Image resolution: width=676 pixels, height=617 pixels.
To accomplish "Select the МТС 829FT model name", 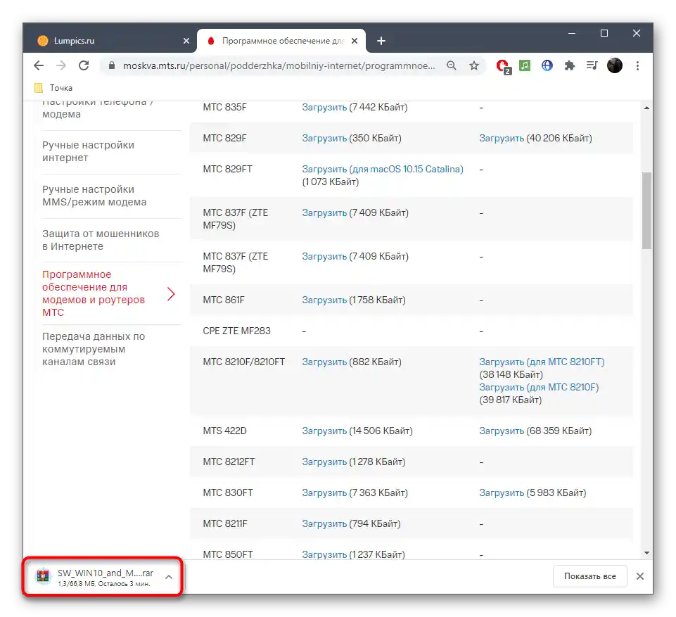I will pyautogui.click(x=227, y=169).
